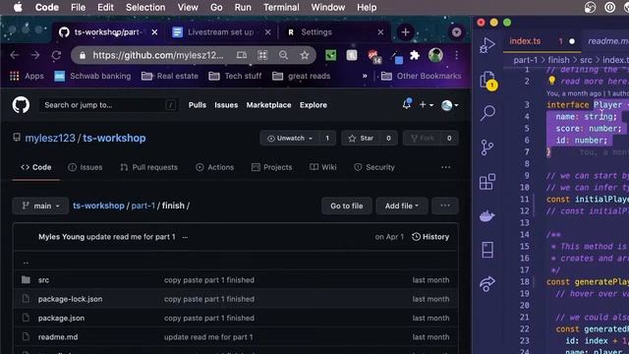The image size is (629, 354).
Task: Click the QR code icon in address bar
Action: (x=262, y=55)
